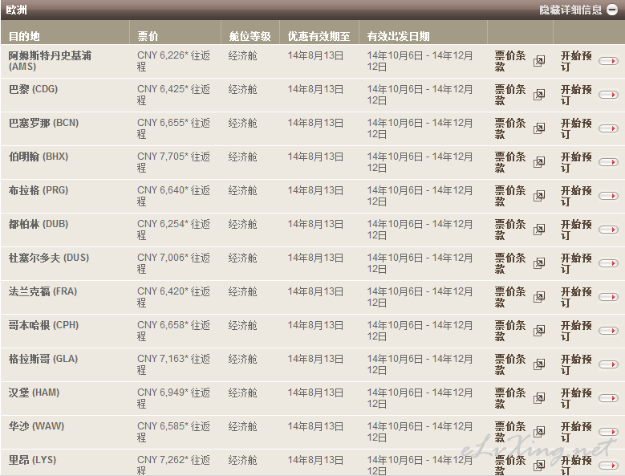Click red arrow booking button for 华沙 (WAW)
This screenshot has height=476, width=625.
click(608, 432)
